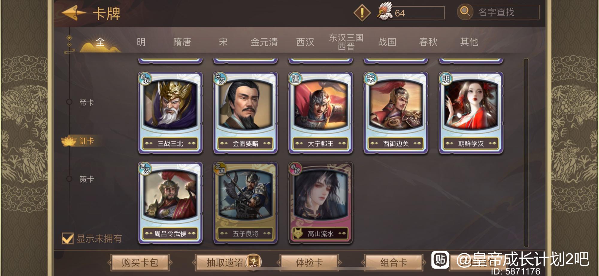
Task: Tap the 明 era badge on 朝鲜学汉 card
Action: coord(446,79)
